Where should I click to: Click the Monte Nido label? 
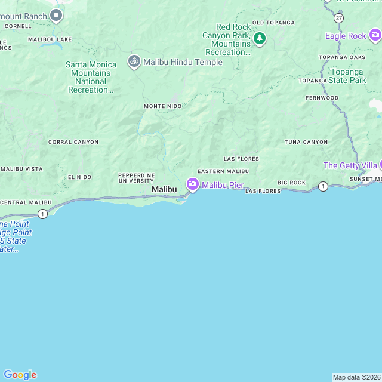point(163,106)
